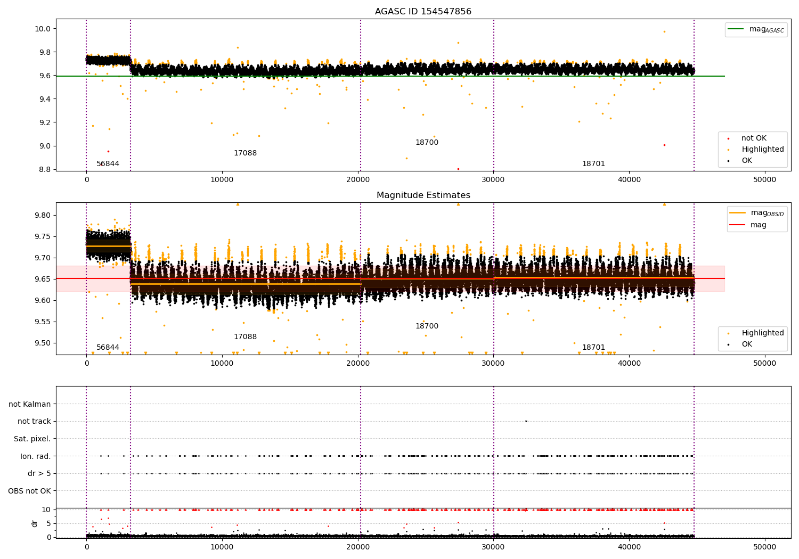Select the 'not track' row label
The image size is (799, 559).
point(34,422)
